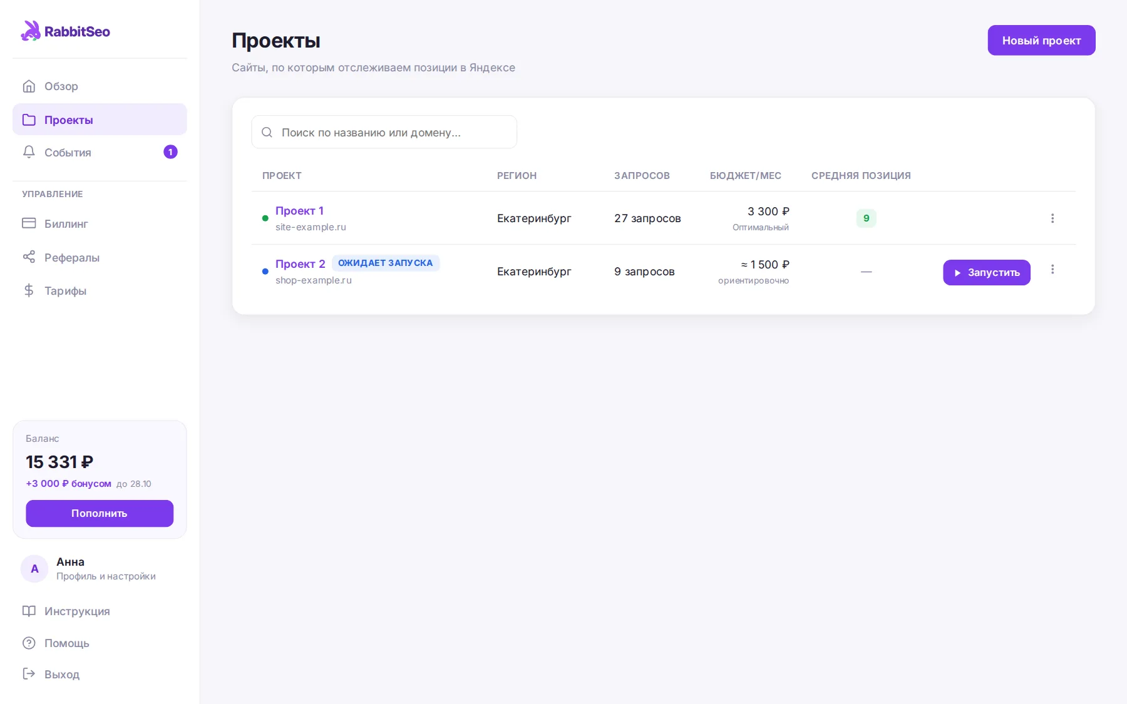Click Екатеринбург in the Проект 2 row
The image size is (1127, 704).
coord(534,272)
